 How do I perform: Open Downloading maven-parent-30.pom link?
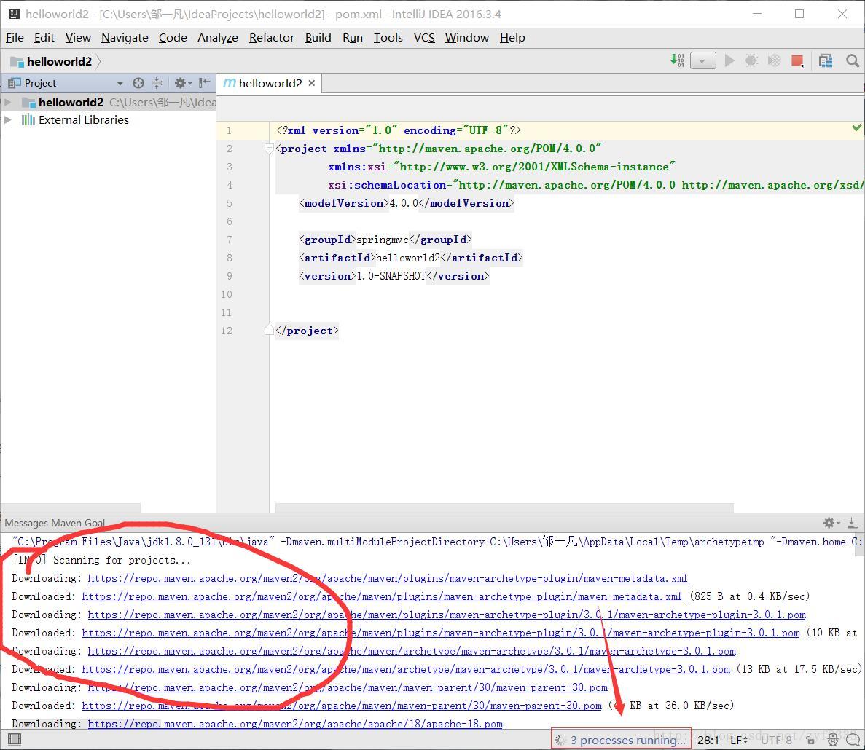(348, 687)
